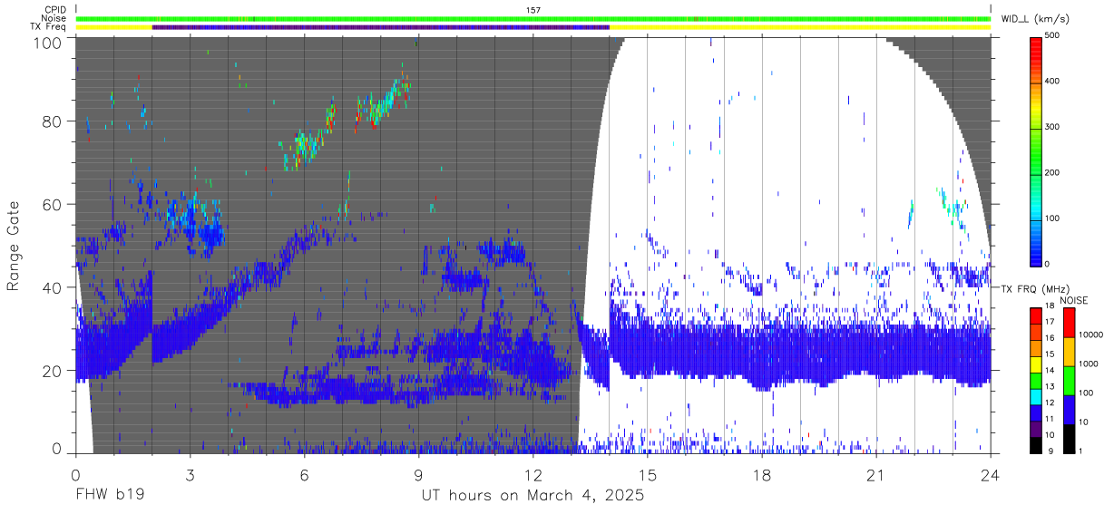Click the '400' width colorbar label
The height and width of the screenshot is (514, 1114).
[1052, 82]
